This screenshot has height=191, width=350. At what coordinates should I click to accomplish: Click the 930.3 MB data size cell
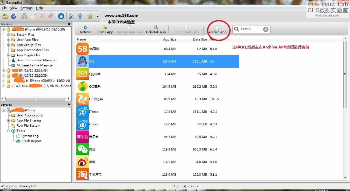pyautogui.click(x=200, y=149)
